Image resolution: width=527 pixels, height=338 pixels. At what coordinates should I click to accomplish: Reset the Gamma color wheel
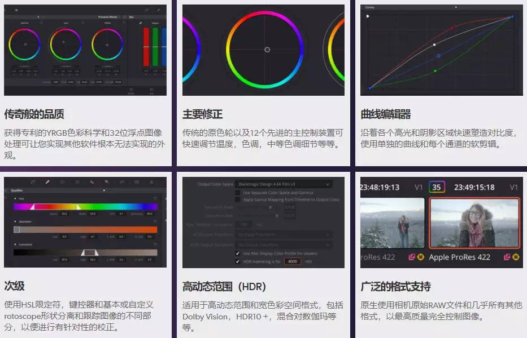click(x=41, y=23)
